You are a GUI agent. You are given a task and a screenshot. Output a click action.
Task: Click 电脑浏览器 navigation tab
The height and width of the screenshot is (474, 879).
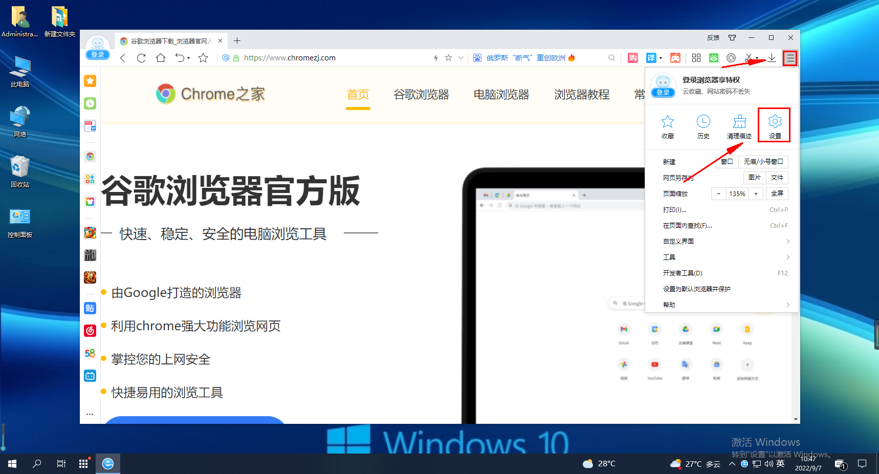tap(501, 95)
